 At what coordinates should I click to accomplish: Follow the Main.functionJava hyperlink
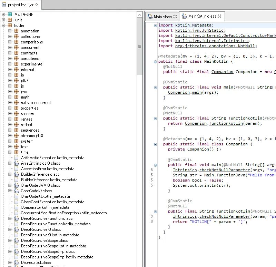pos(225,175)
